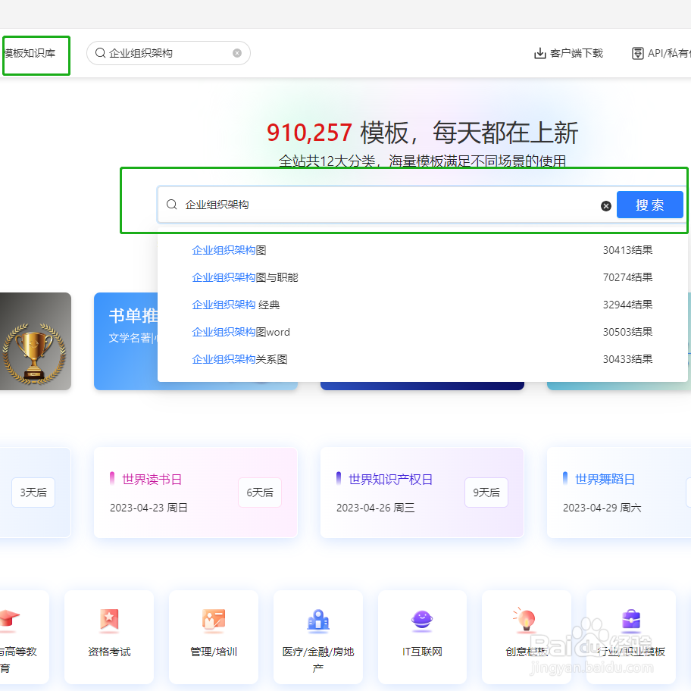The image size is (691, 691).
Task: Select suggestion 企业组织架构图与职能
Action: click(245, 277)
